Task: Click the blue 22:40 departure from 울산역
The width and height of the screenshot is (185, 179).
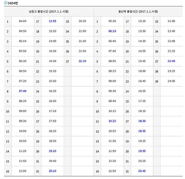Action: click(171, 61)
